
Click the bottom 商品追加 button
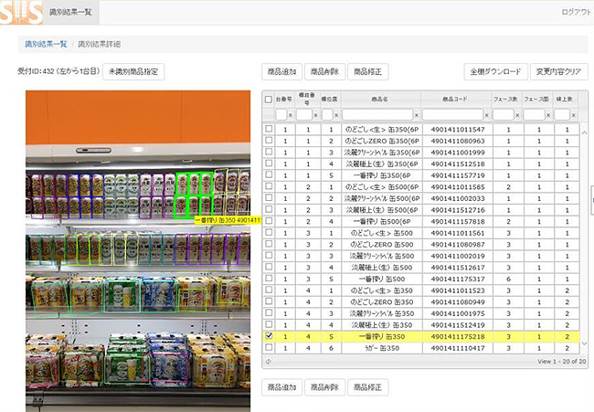pyautogui.click(x=281, y=387)
